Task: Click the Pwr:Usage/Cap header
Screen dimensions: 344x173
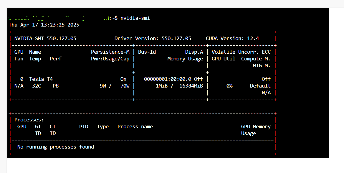Action: pyautogui.click(x=110, y=59)
